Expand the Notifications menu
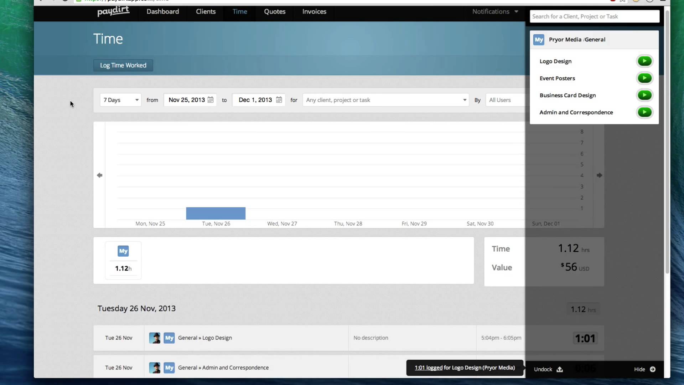 point(495,11)
